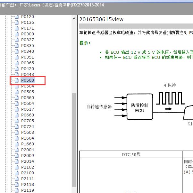
Task: Open the P0604 entry
Action: click(28, 103)
